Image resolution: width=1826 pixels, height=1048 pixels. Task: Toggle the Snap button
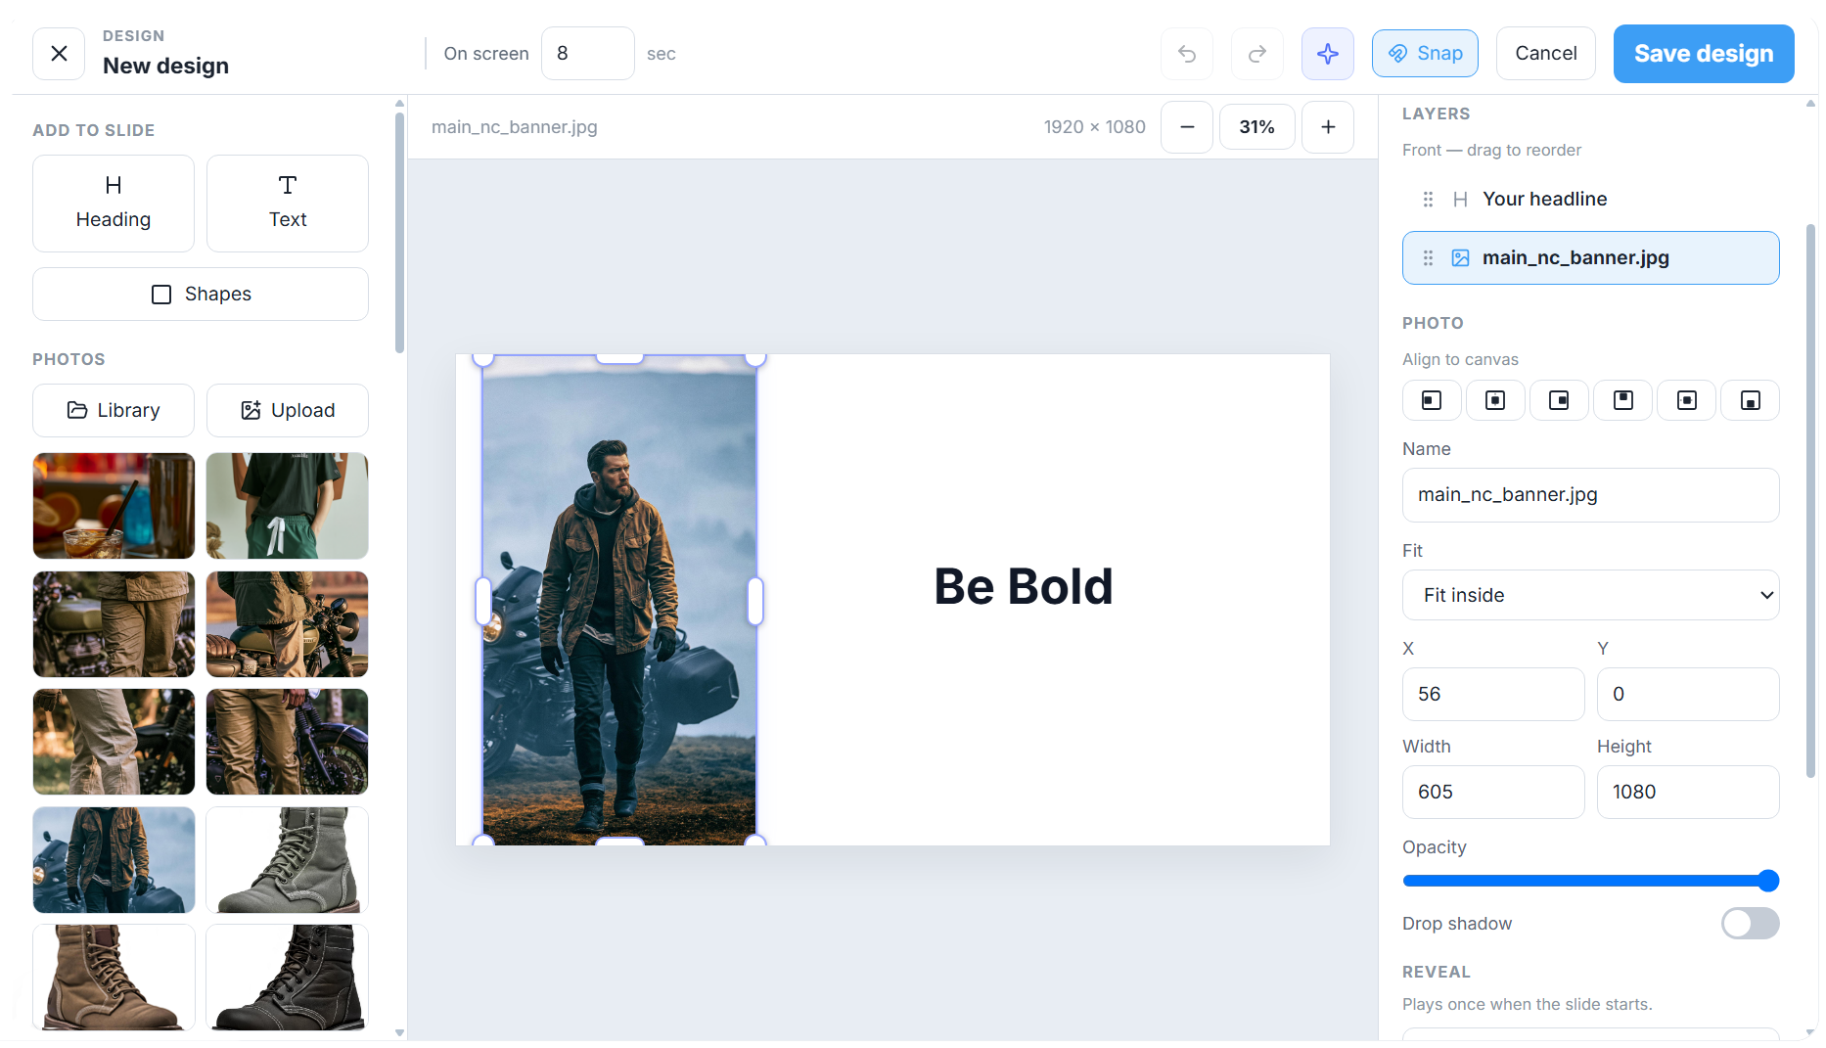pyautogui.click(x=1425, y=53)
